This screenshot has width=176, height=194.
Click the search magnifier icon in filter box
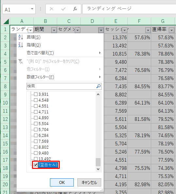(x=98, y=86)
